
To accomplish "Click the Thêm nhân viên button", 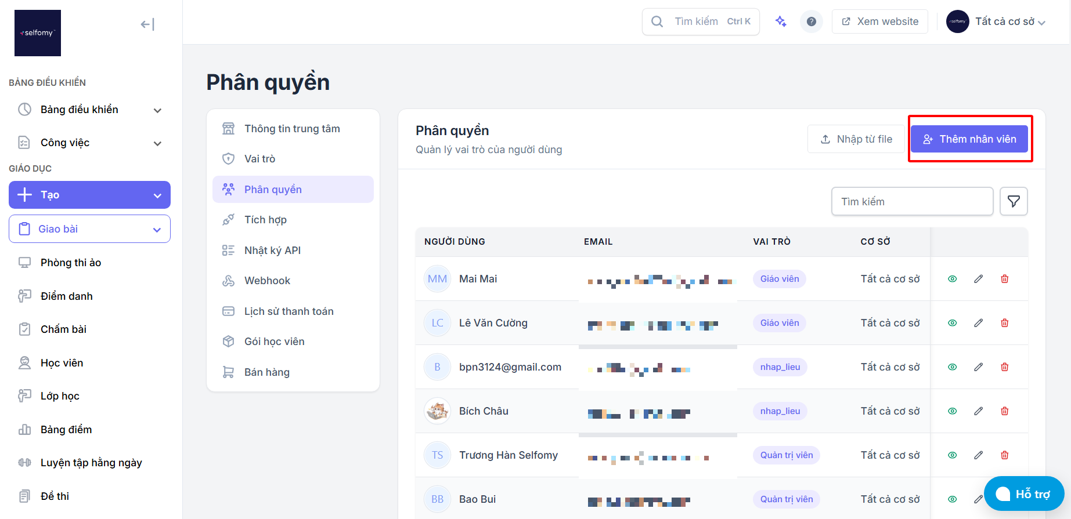I will pos(969,139).
